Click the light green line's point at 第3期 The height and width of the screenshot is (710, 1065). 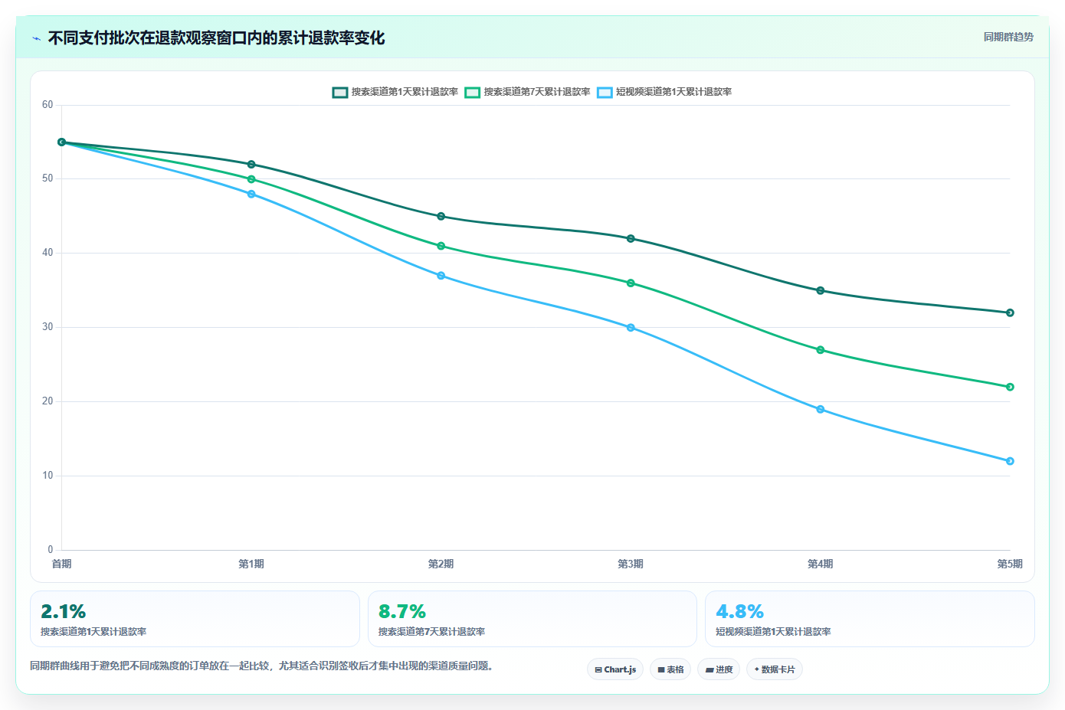point(631,283)
